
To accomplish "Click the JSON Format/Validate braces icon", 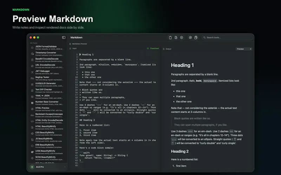I will 32,48.
